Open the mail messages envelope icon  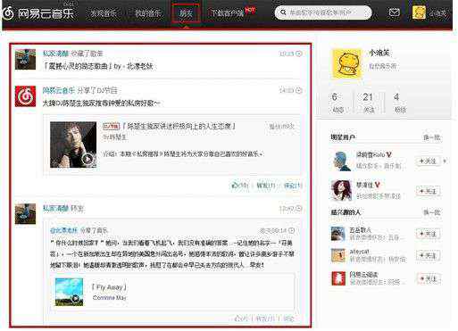point(395,12)
